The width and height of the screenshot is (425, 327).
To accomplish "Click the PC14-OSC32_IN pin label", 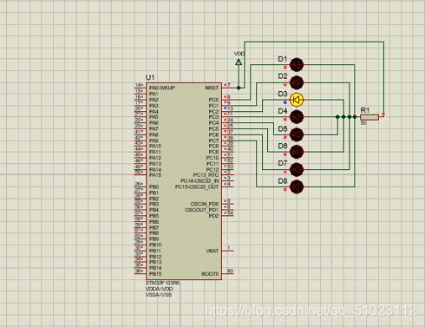I will coord(199,181).
